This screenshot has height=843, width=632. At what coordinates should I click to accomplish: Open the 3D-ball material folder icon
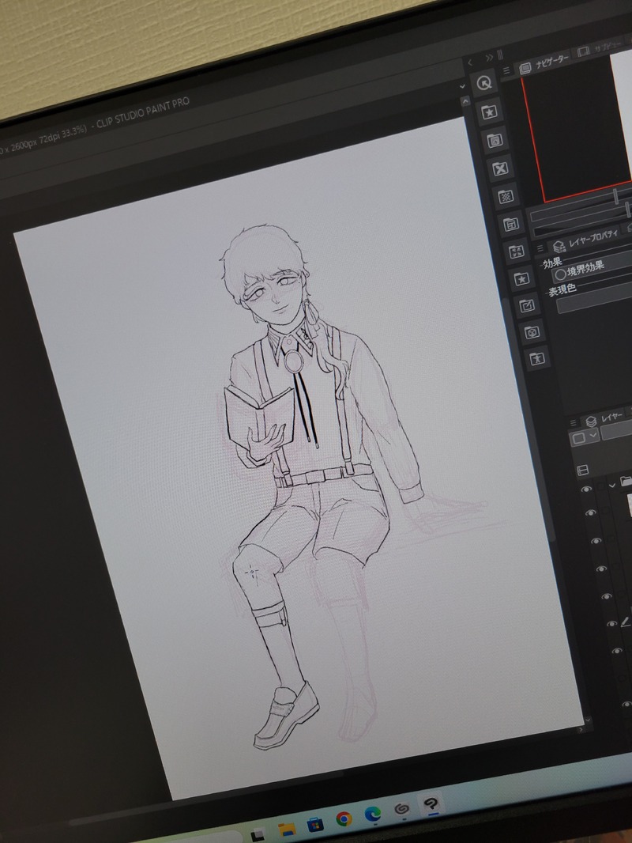(532, 332)
